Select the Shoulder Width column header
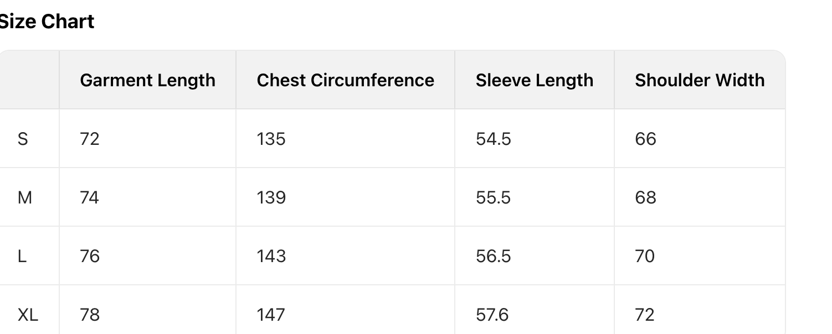This screenshot has height=334, width=832. pos(700,80)
